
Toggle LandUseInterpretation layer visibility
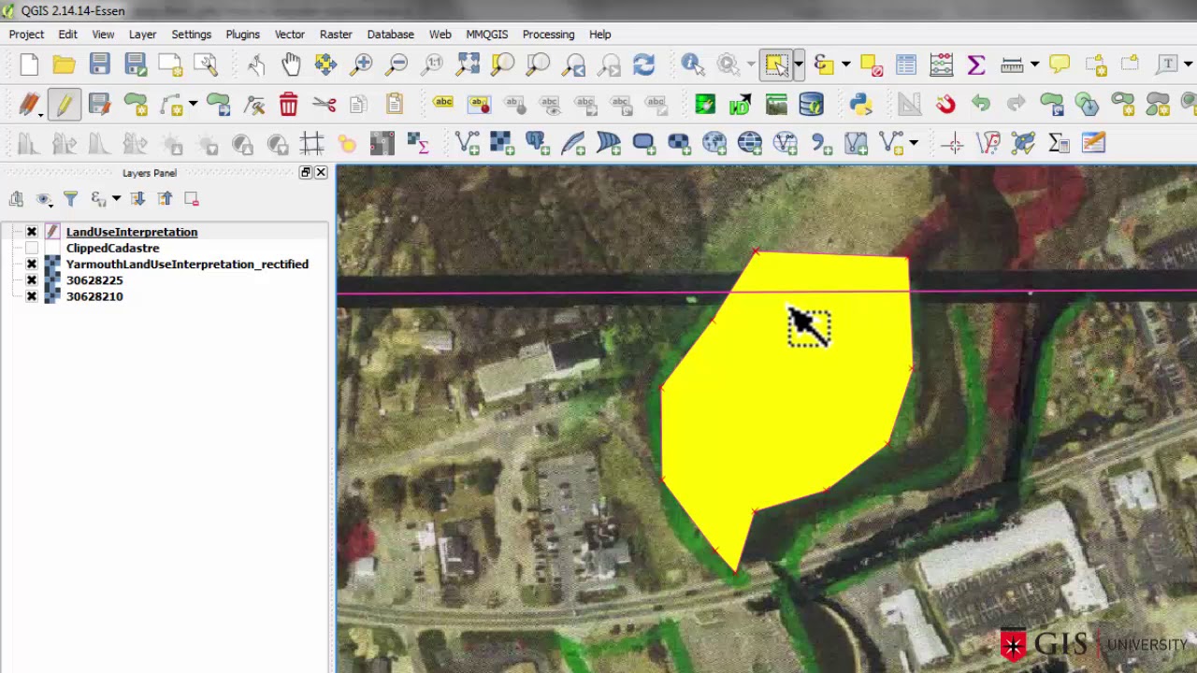[x=32, y=232]
